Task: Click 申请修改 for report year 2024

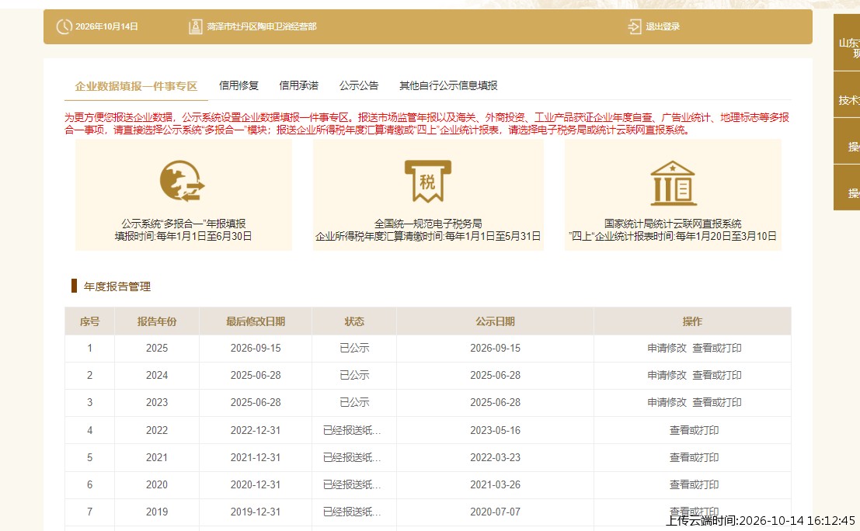Action: pyautogui.click(x=667, y=376)
